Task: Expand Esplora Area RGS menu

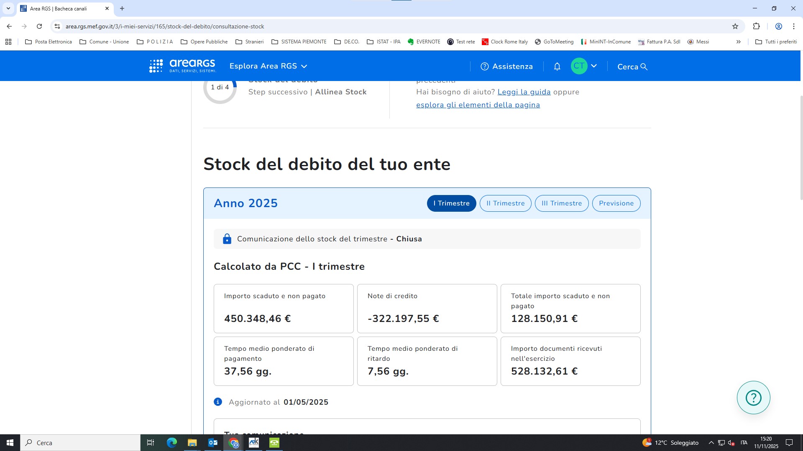Action: (268, 66)
